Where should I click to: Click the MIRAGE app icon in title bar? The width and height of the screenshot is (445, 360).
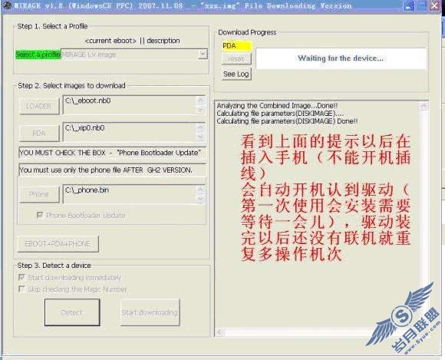coord(6,5)
